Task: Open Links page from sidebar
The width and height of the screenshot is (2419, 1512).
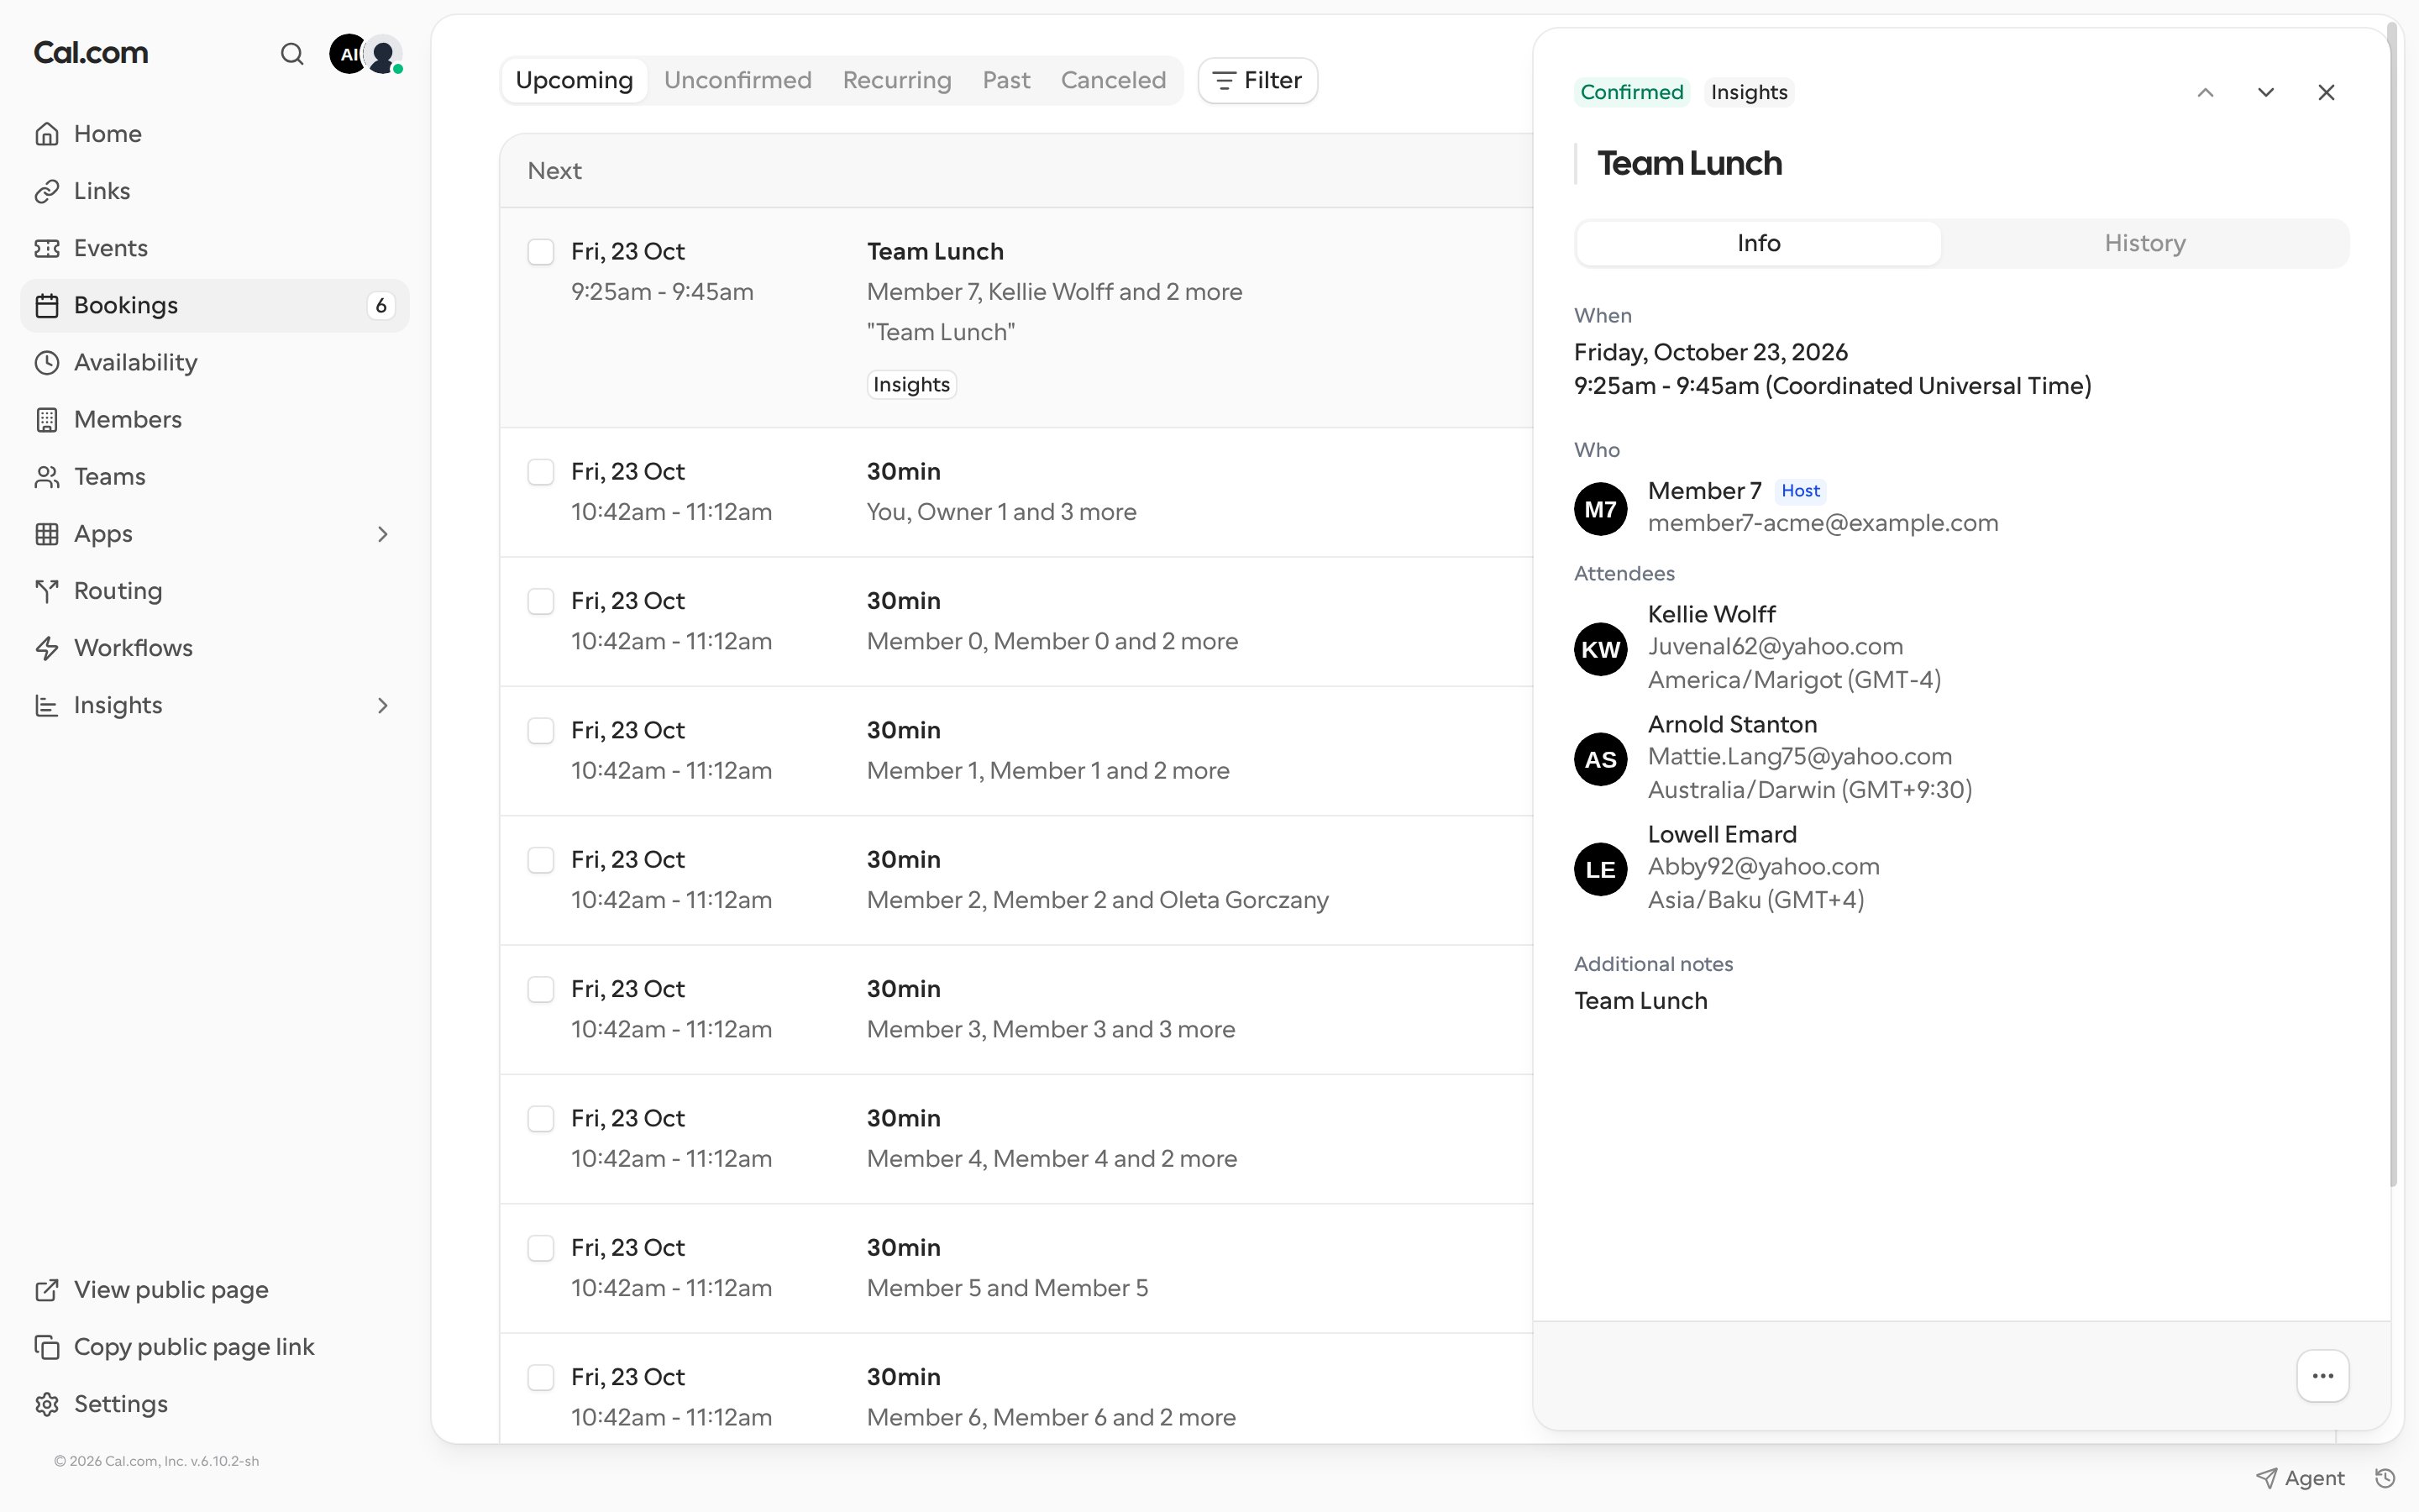Action: click(x=215, y=191)
